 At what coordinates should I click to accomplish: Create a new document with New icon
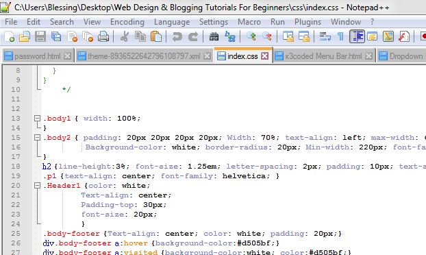point(9,36)
